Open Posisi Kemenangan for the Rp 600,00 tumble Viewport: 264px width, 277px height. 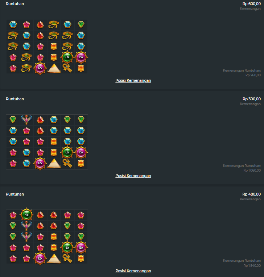[133, 80]
